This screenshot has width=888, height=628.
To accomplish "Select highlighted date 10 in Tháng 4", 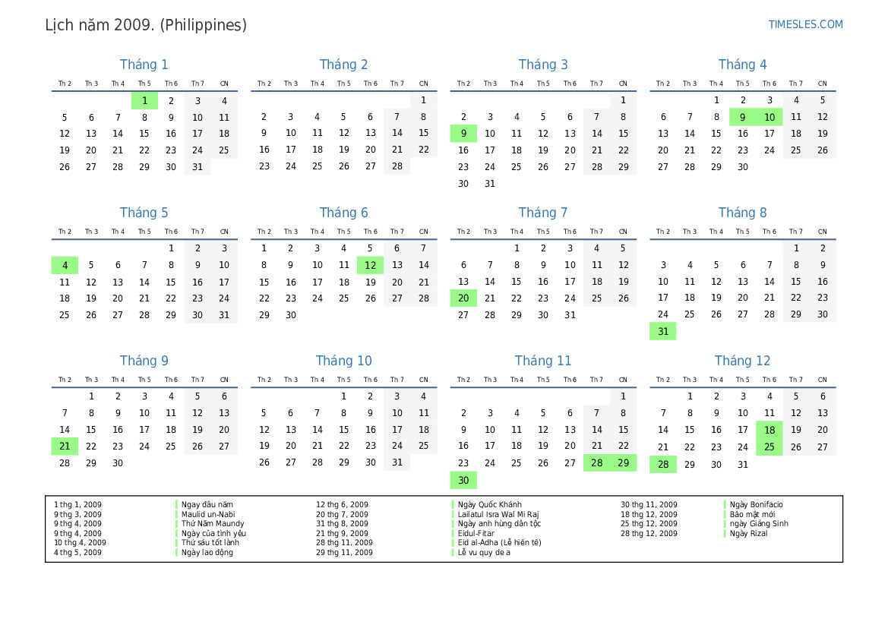I will 769,117.
